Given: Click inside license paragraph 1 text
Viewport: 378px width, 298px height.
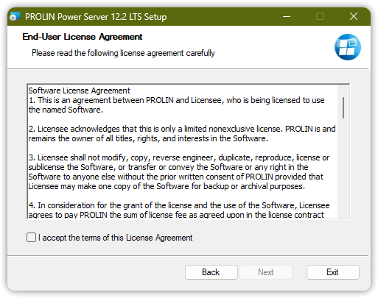Looking at the screenshot, I should point(176,105).
